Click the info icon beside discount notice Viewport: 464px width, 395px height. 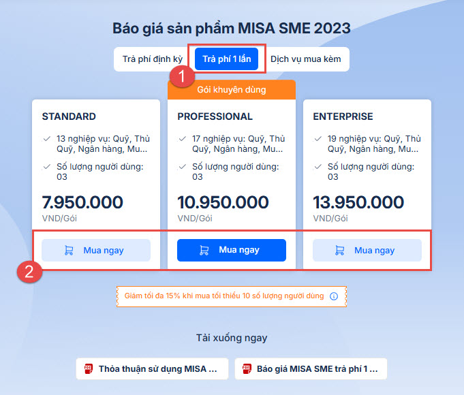tap(334, 296)
